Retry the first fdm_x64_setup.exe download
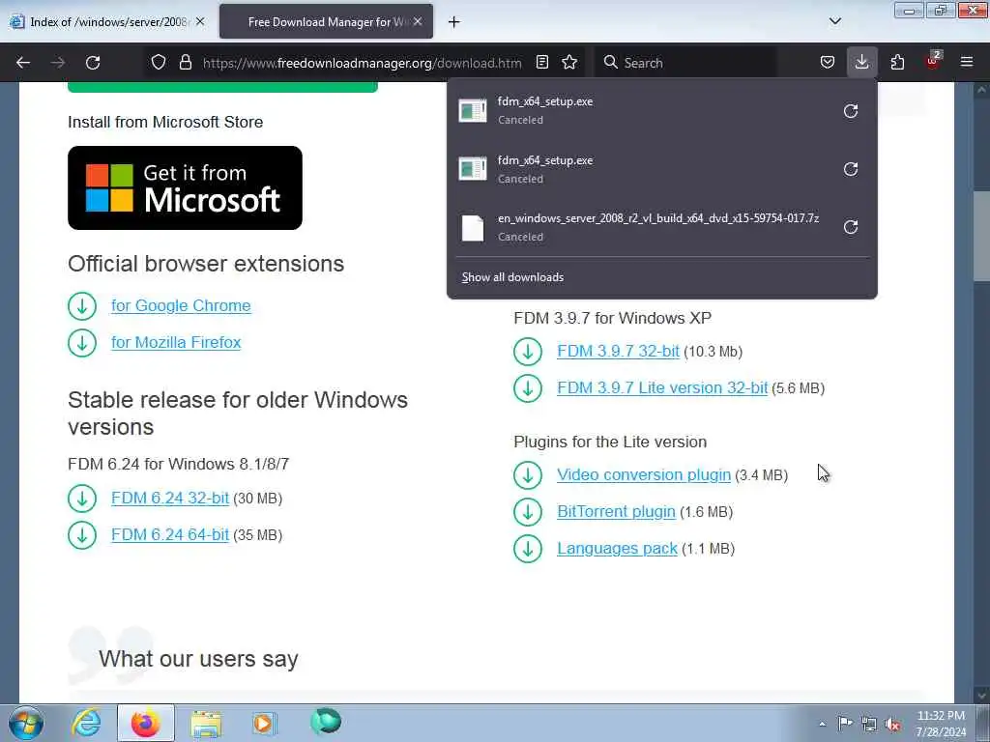Screen dimensions: 990x742 tap(851, 111)
